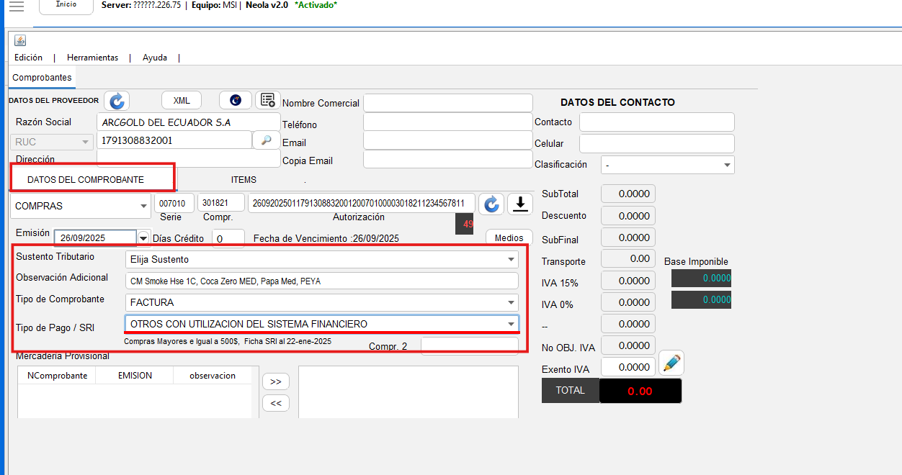902x475 pixels.
Task: Click the list-add icon beside Nombre Comercial
Action: [268, 101]
